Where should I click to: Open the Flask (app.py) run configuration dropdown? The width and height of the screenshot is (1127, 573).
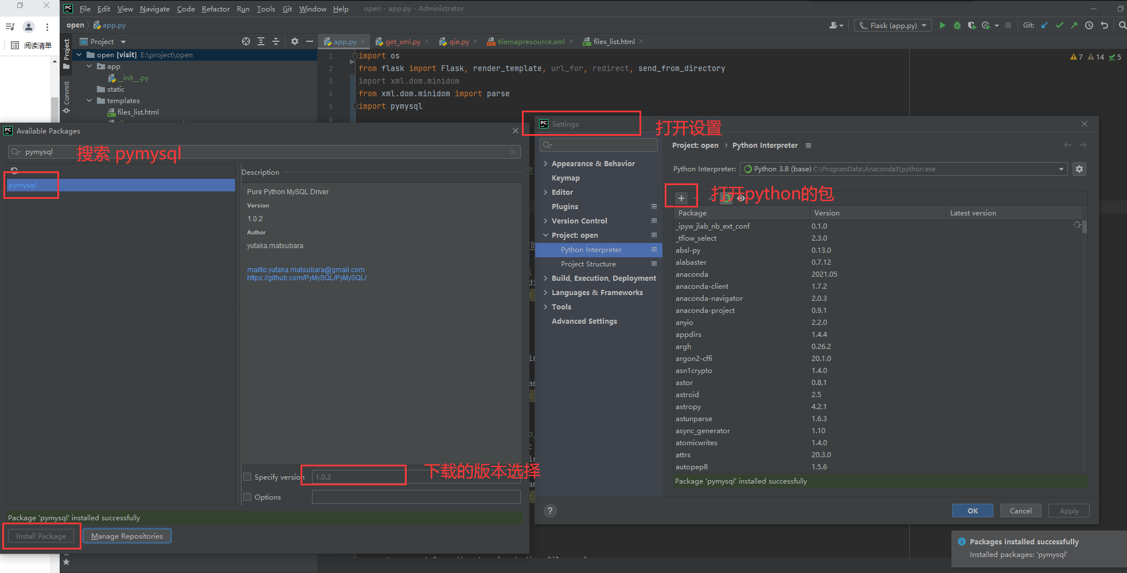pyautogui.click(x=892, y=25)
